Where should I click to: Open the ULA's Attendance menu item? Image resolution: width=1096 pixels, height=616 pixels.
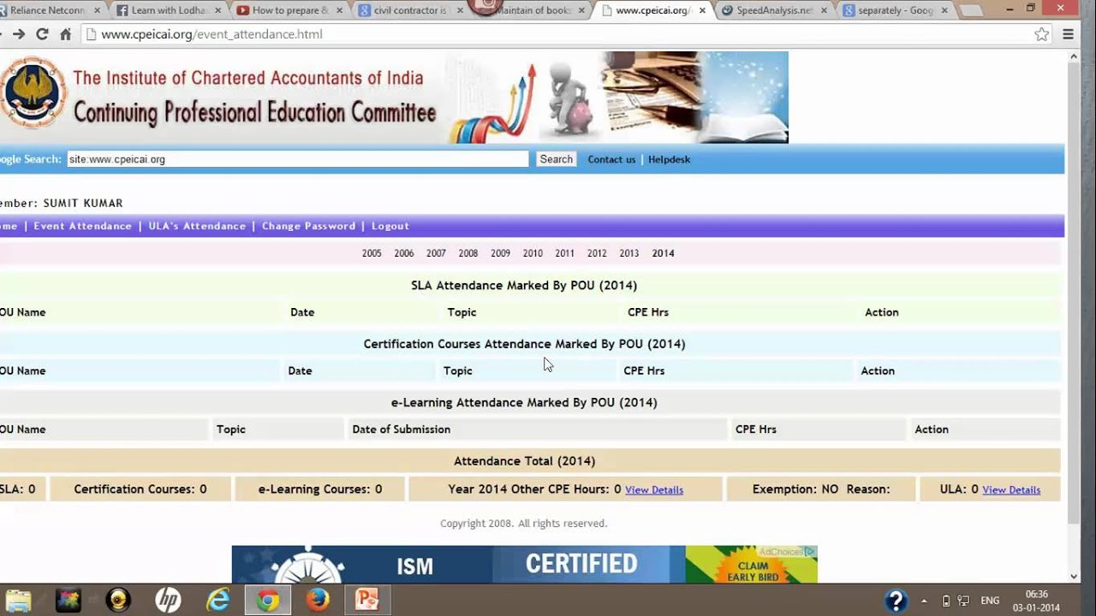coord(197,226)
